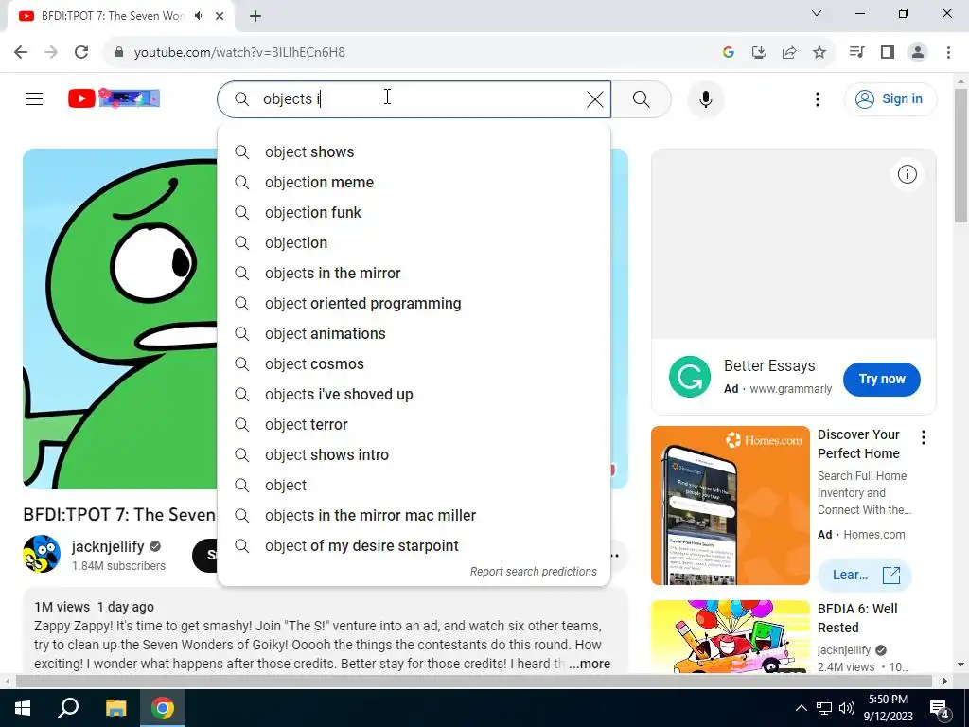Image resolution: width=969 pixels, height=727 pixels.
Task: Start voice search with the microphone
Action: pos(705,98)
